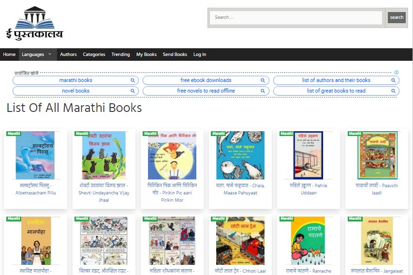Click the ePustakalay library logo

(34, 23)
